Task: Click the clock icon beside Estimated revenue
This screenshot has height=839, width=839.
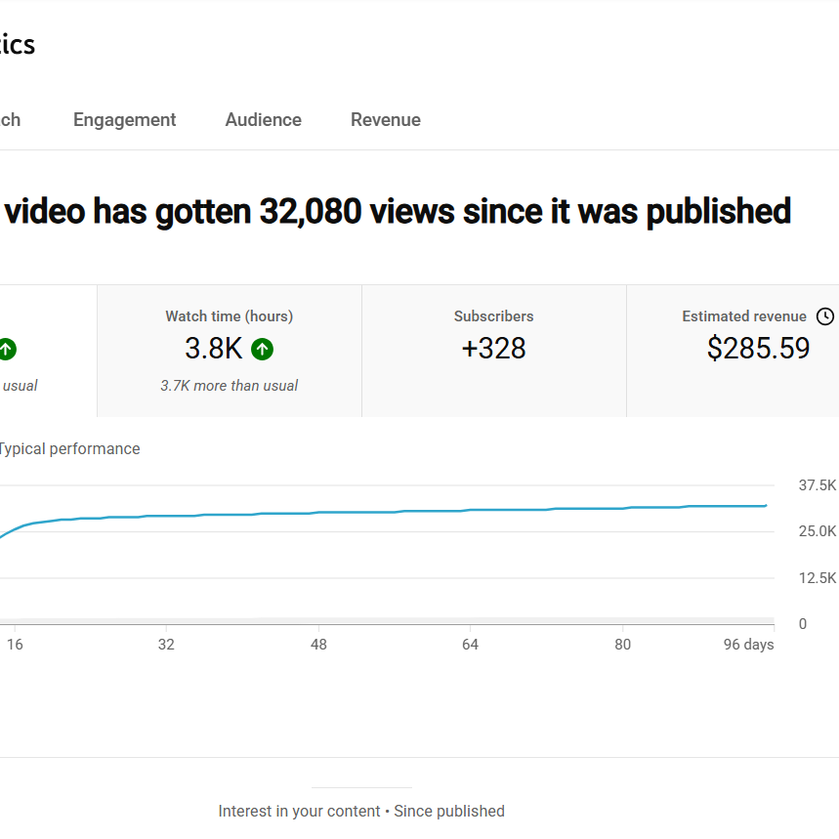Action: click(x=824, y=316)
